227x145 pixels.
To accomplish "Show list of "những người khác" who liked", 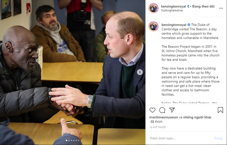I will [x=197, y=117].
